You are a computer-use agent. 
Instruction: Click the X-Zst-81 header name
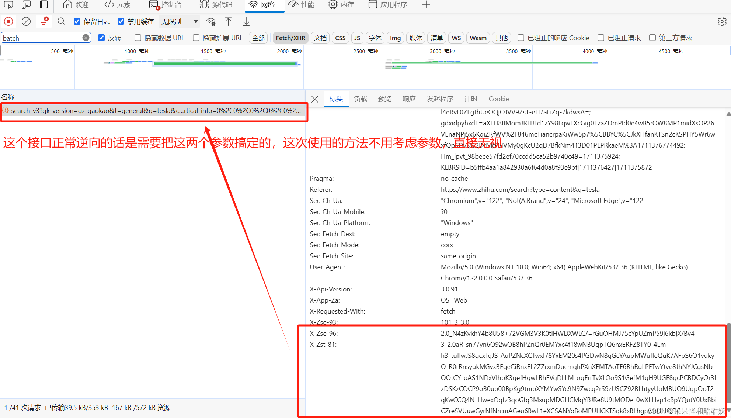coord(323,345)
